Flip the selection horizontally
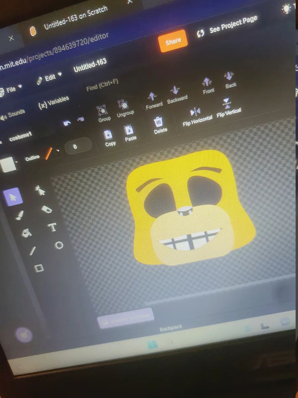The image size is (298, 398). tap(197, 116)
